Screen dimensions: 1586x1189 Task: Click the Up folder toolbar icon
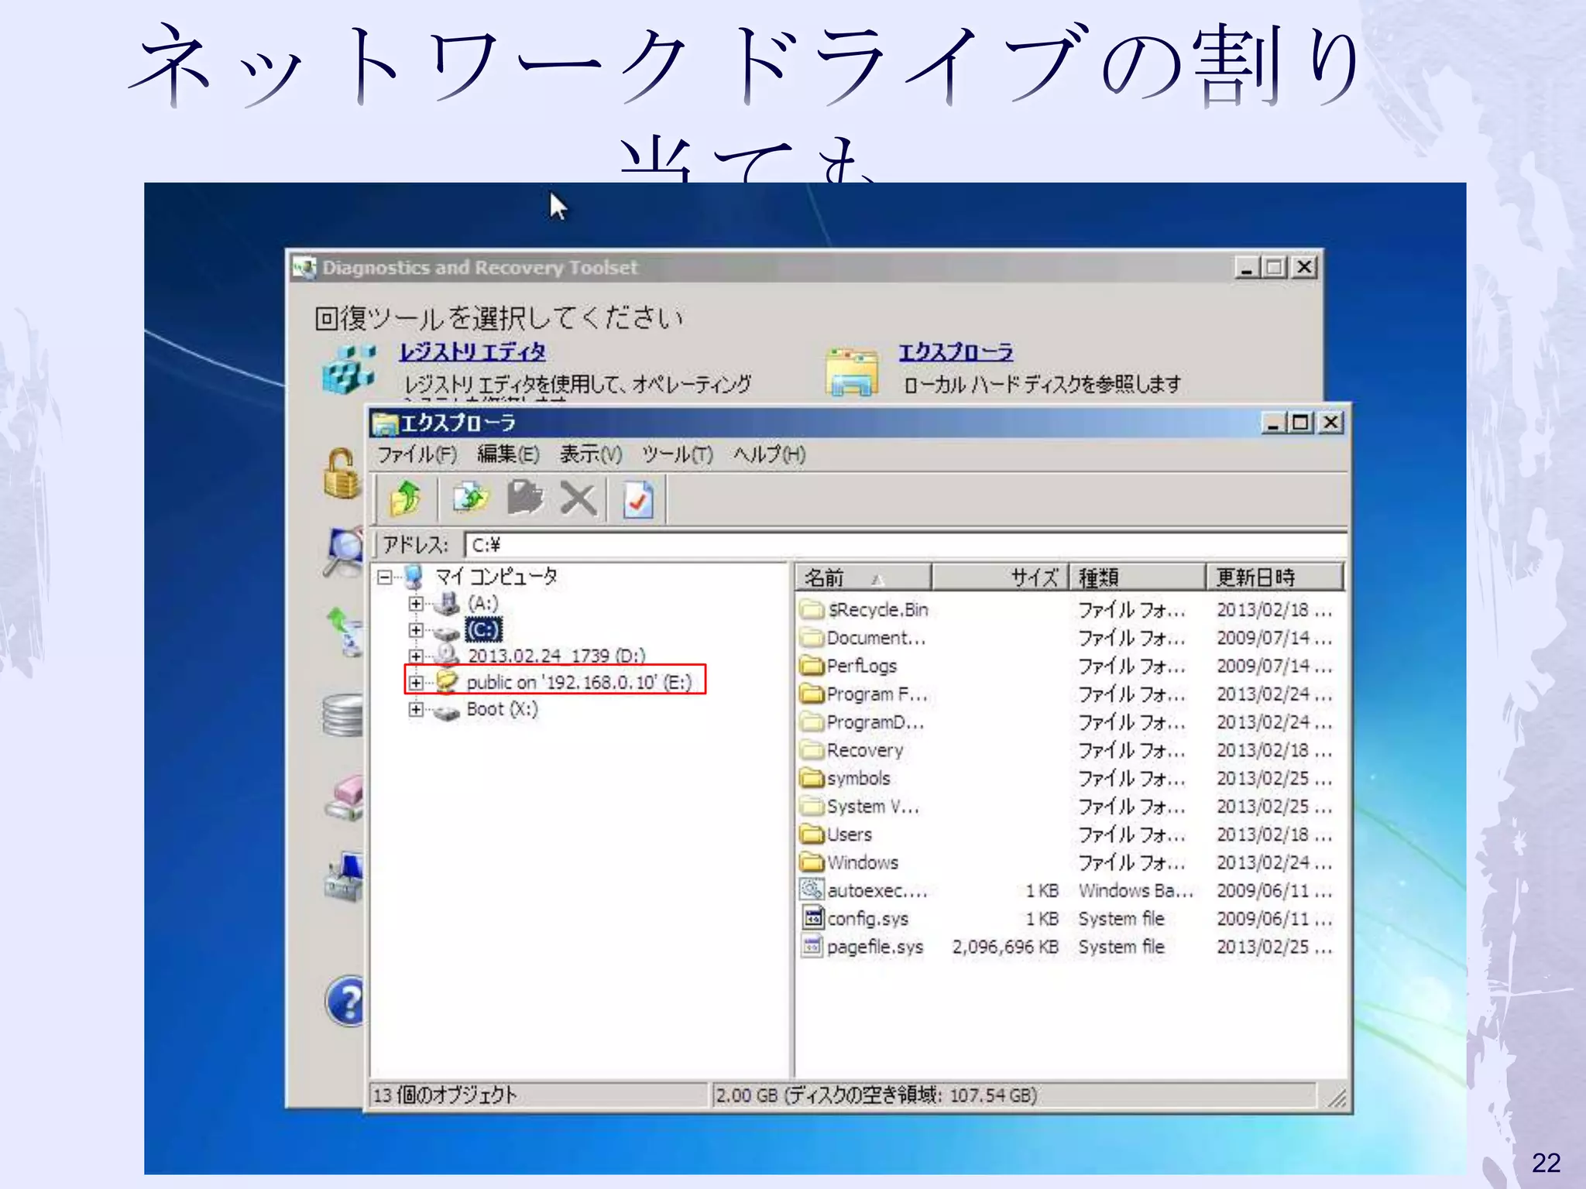click(x=405, y=499)
